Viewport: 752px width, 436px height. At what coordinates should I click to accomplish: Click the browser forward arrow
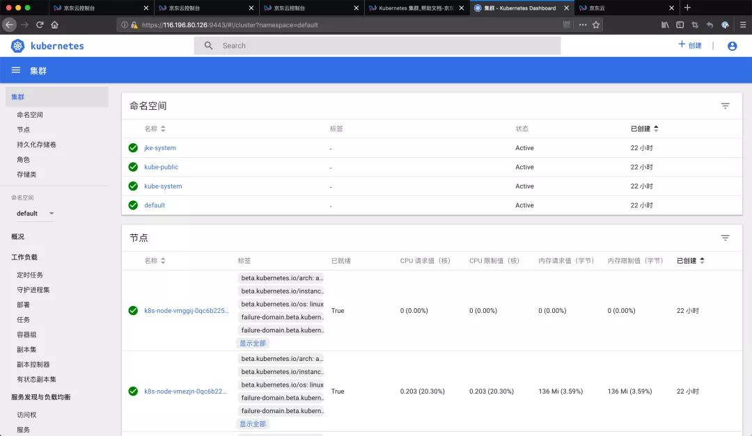point(25,25)
